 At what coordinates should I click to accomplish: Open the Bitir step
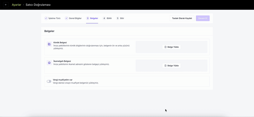click(x=120, y=18)
